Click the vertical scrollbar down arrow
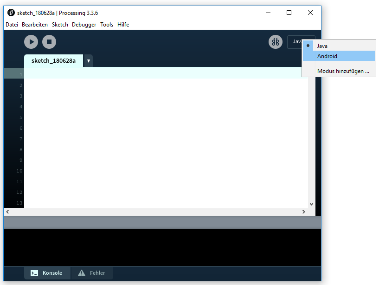This screenshot has height=285, width=379. pyautogui.click(x=311, y=204)
